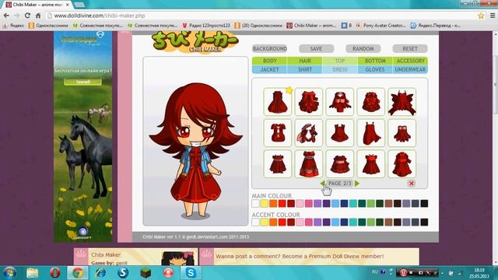Switch to the TOP category tab
498x280 pixels.
340,61
